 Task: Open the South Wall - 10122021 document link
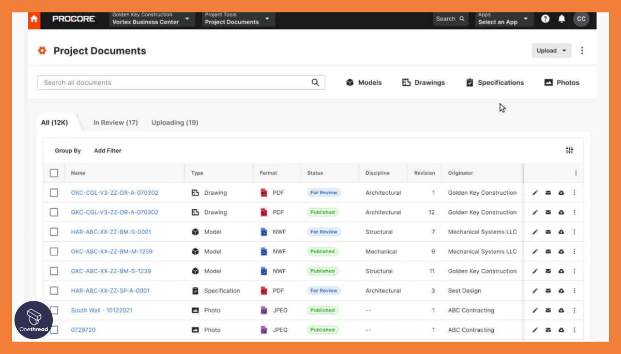pyautogui.click(x=101, y=310)
